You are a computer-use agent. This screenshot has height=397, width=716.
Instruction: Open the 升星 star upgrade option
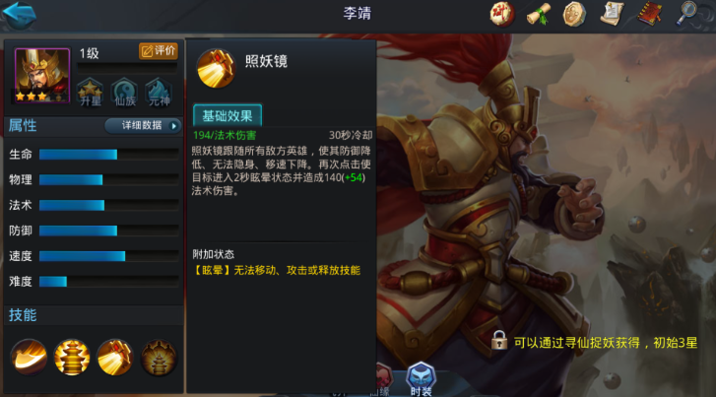[x=90, y=93]
